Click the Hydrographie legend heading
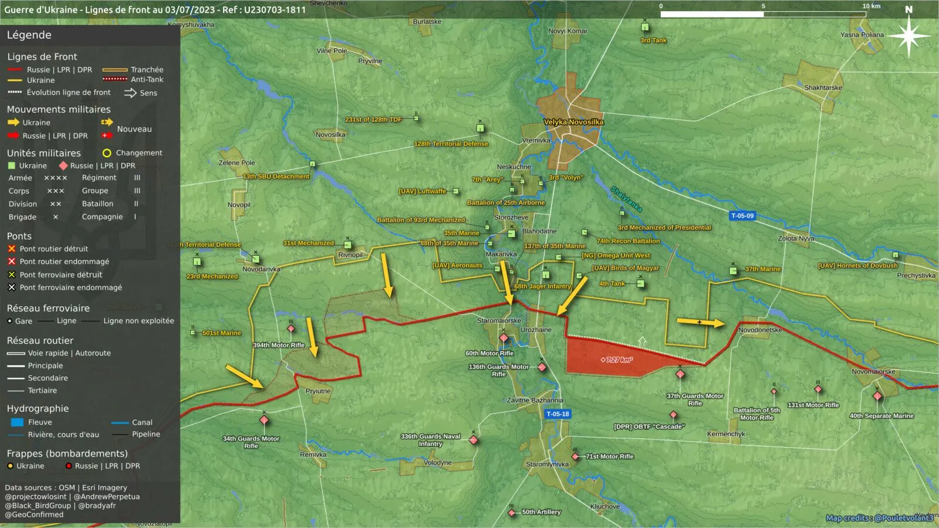 pos(38,409)
